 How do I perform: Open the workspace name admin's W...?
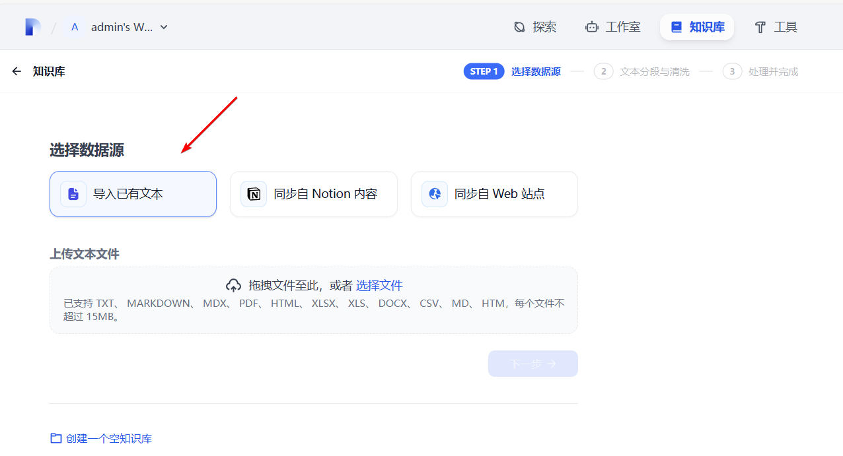click(122, 27)
